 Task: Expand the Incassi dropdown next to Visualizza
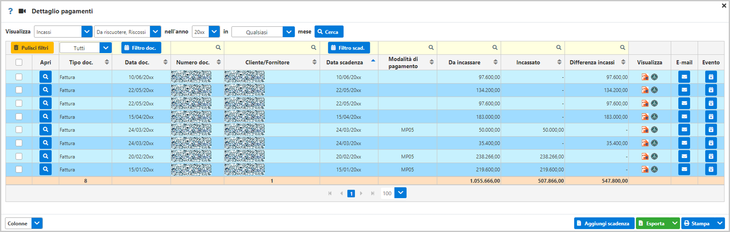(x=87, y=32)
